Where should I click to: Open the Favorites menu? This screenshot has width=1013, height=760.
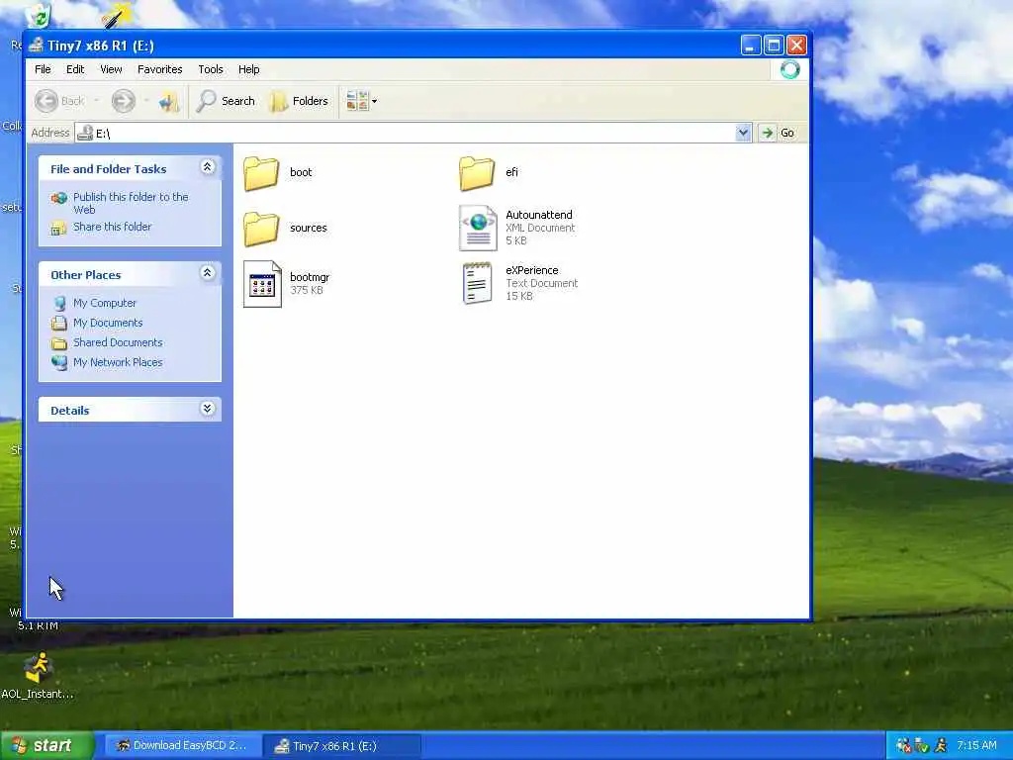pos(159,69)
